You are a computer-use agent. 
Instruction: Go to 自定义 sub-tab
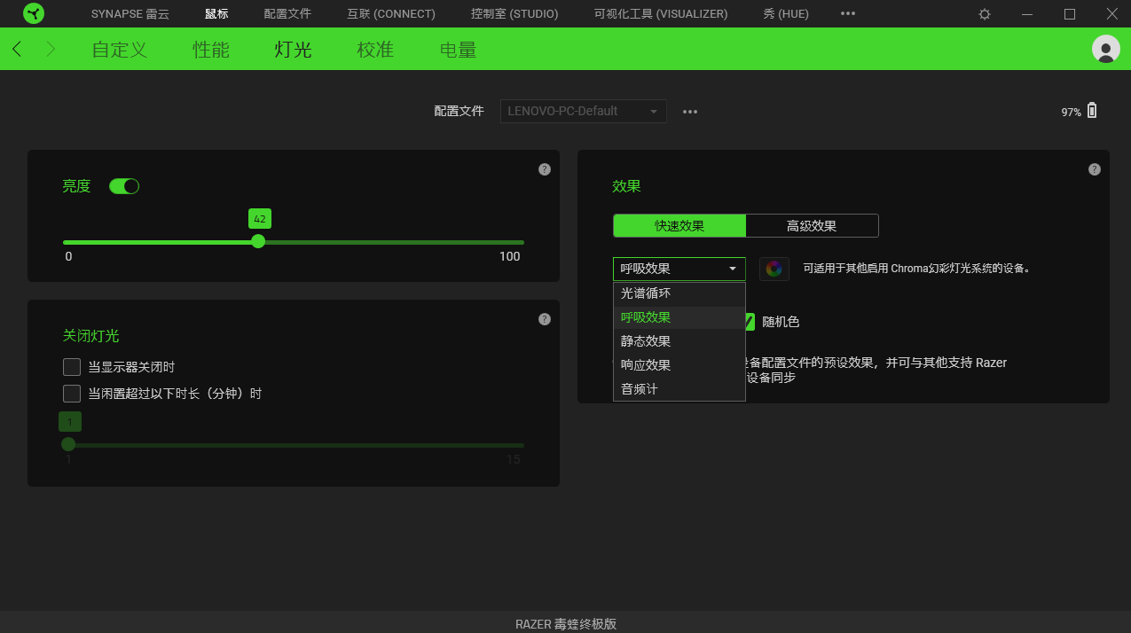tap(120, 50)
